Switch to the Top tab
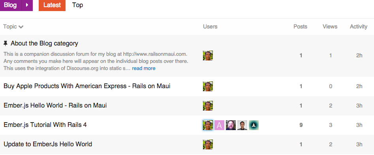Image resolution: width=374 pixels, height=155 pixels. [77, 5]
